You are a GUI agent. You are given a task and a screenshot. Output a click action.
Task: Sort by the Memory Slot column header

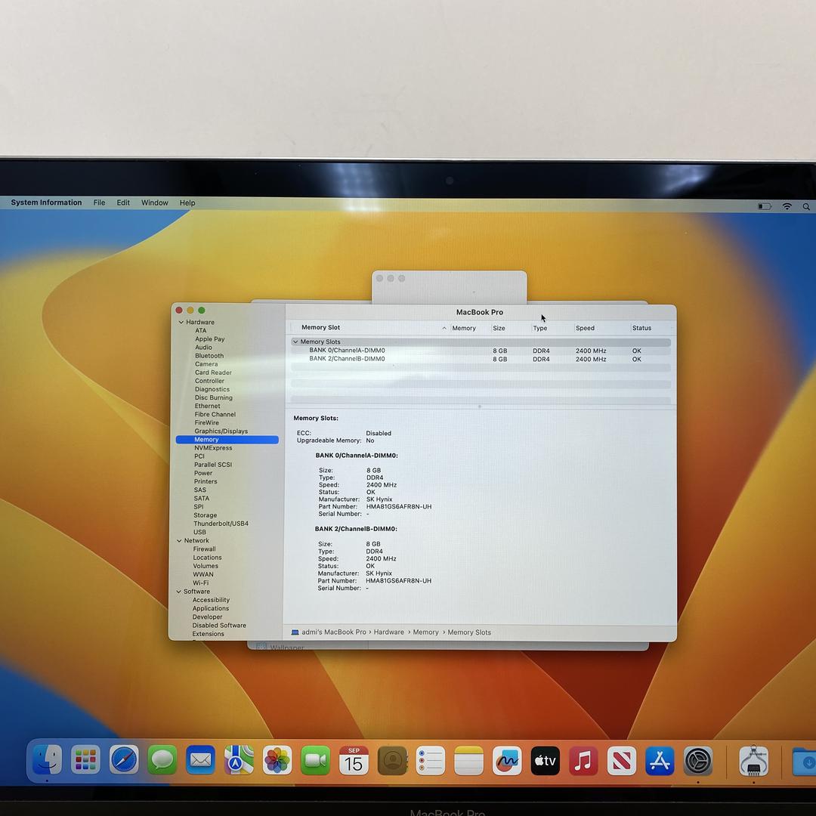point(321,328)
